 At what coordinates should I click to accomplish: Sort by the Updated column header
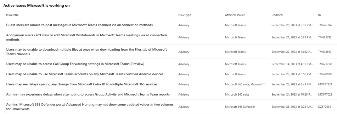277,15
